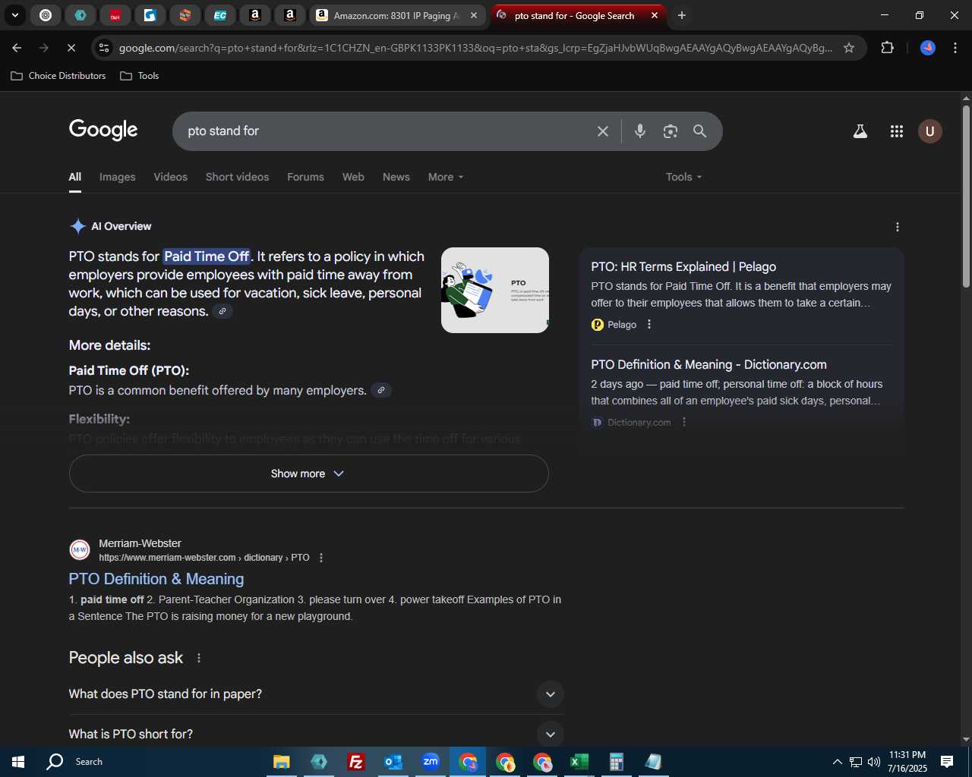
Task: Clear the search box with the X icon
Action: [603, 131]
